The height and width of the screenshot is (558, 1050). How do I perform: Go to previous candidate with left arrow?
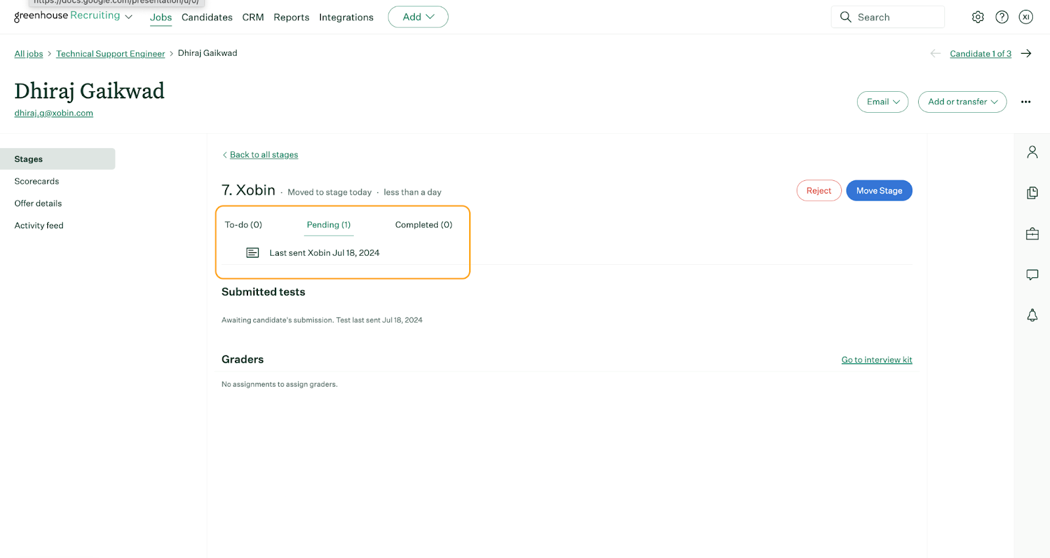(x=936, y=54)
